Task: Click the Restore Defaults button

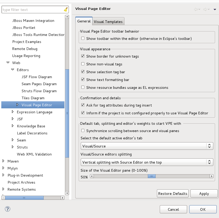Action: pos(173,194)
